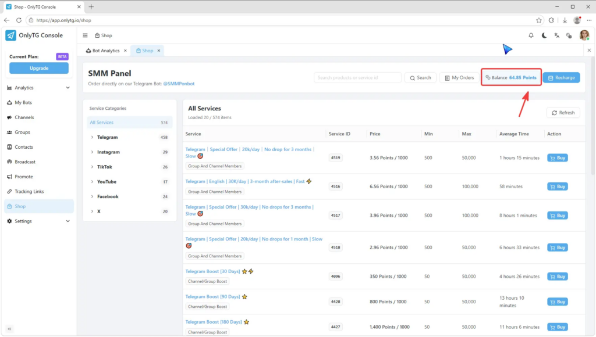
Task: Click the Search button
Action: coord(420,77)
